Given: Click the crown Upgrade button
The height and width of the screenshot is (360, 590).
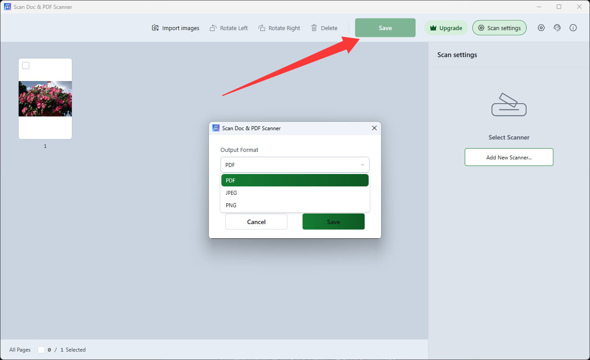Looking at the screenshot, I should (x=446, y=28).
